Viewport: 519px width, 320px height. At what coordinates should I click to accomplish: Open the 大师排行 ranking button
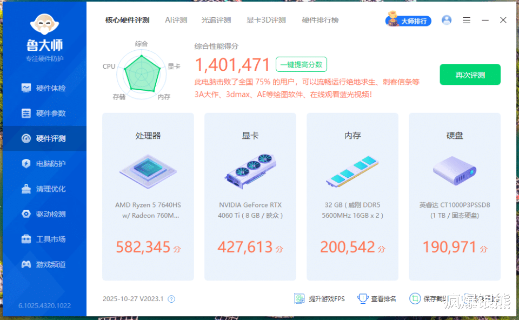click(408, 21)
